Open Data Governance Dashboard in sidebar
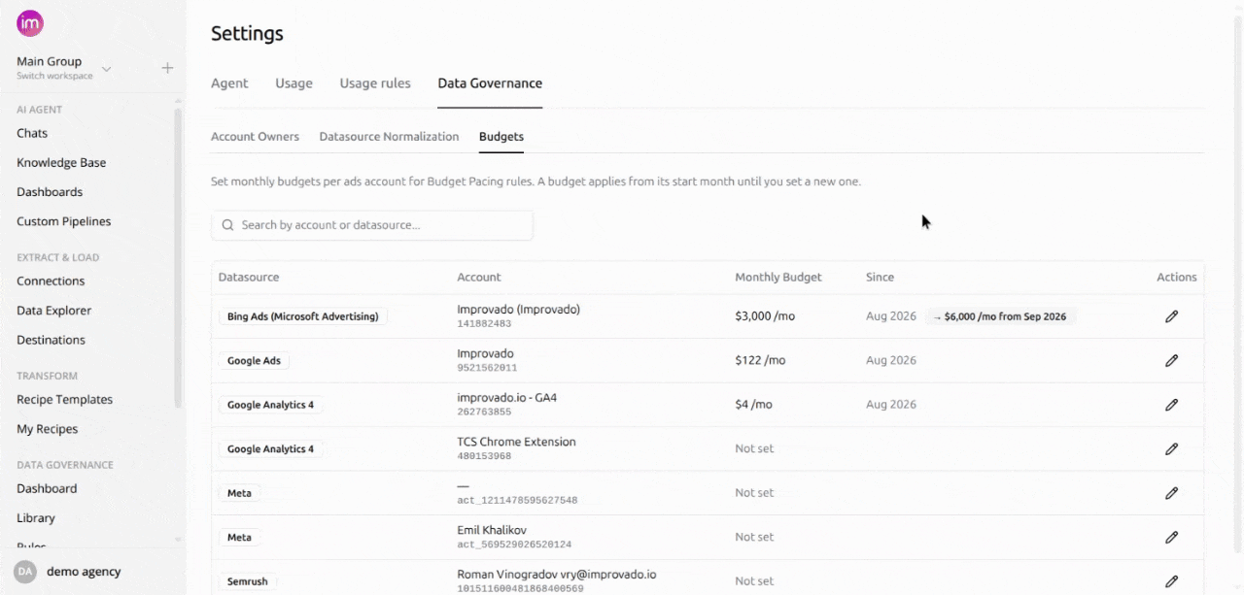This screenshot has width=1244, height=595. [x=47, y=488]
